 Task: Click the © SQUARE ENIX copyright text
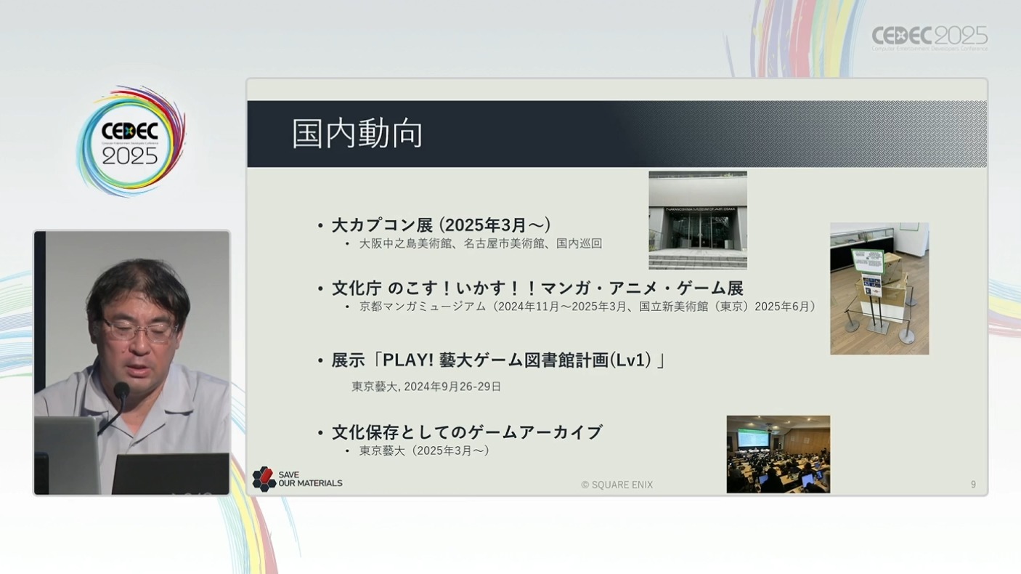click(x=617, y=485)
